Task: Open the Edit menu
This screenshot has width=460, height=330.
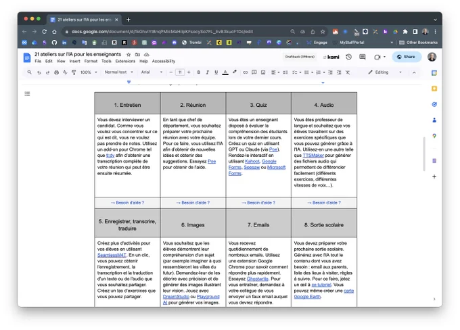Action: [49, 61]
